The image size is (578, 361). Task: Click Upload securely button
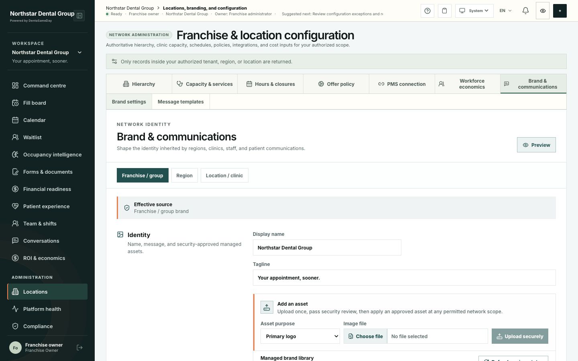click(520, 336)
